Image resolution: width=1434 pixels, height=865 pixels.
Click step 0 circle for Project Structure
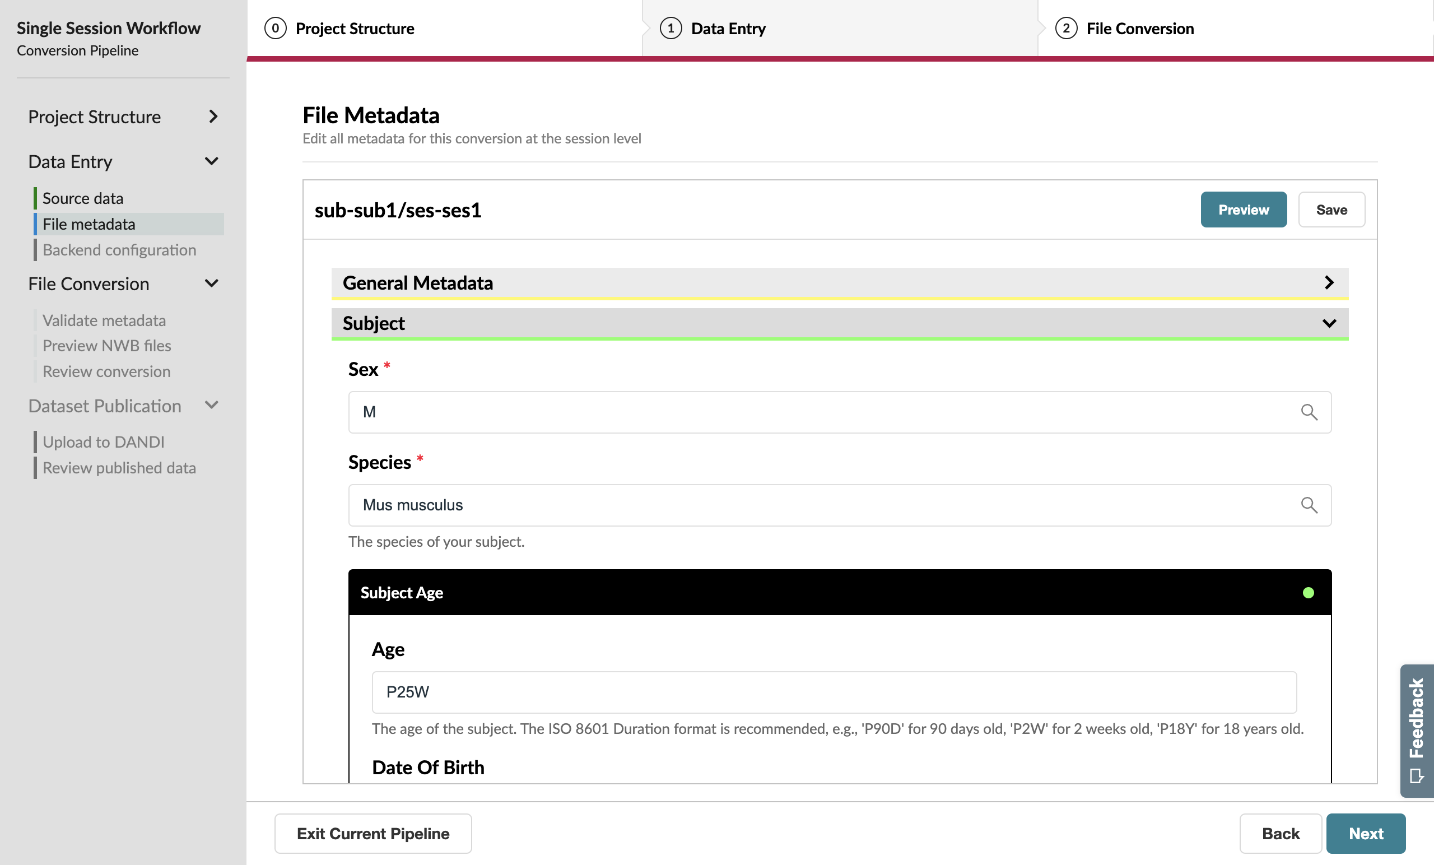[275, 28]
